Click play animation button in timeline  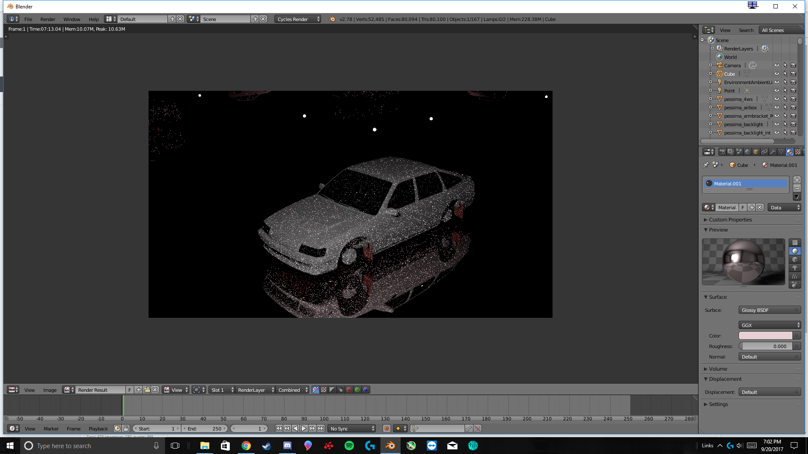click(x=304, y=428)
